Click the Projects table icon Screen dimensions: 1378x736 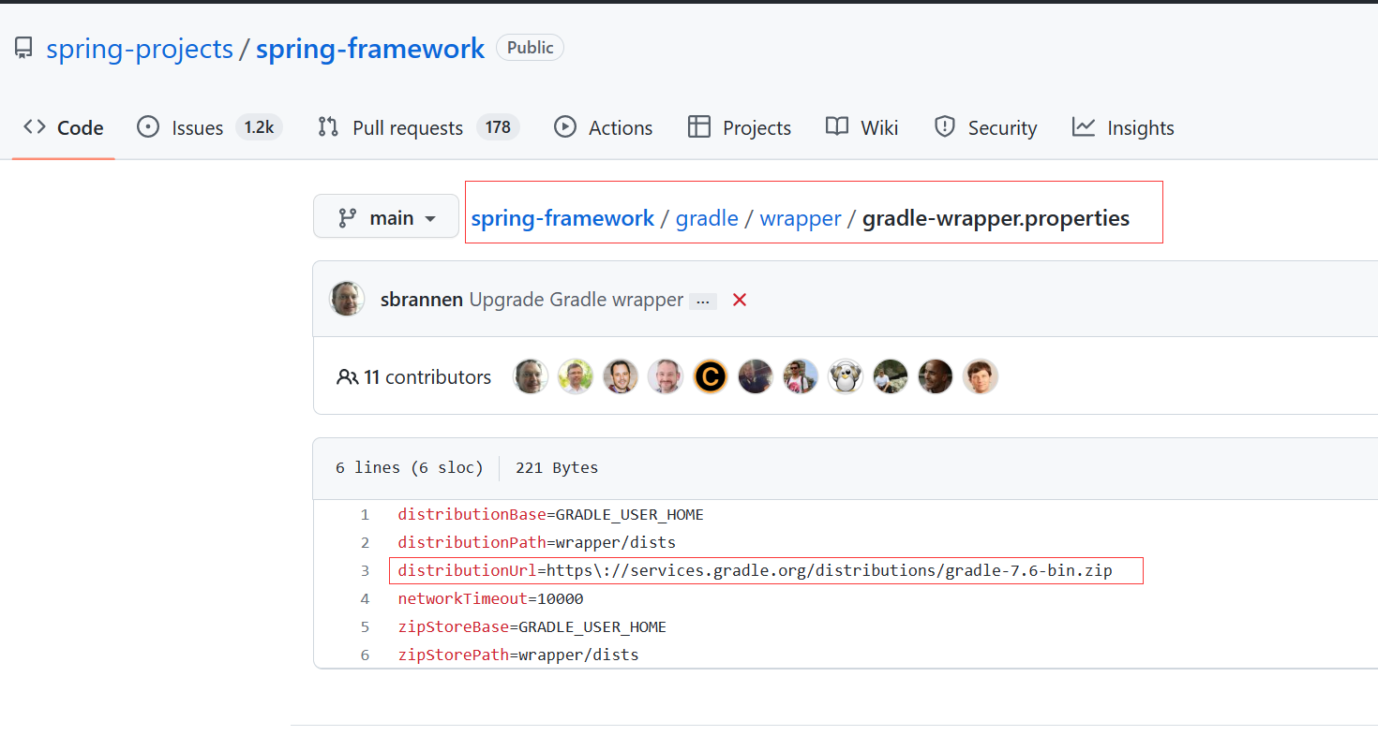(699, 126)
